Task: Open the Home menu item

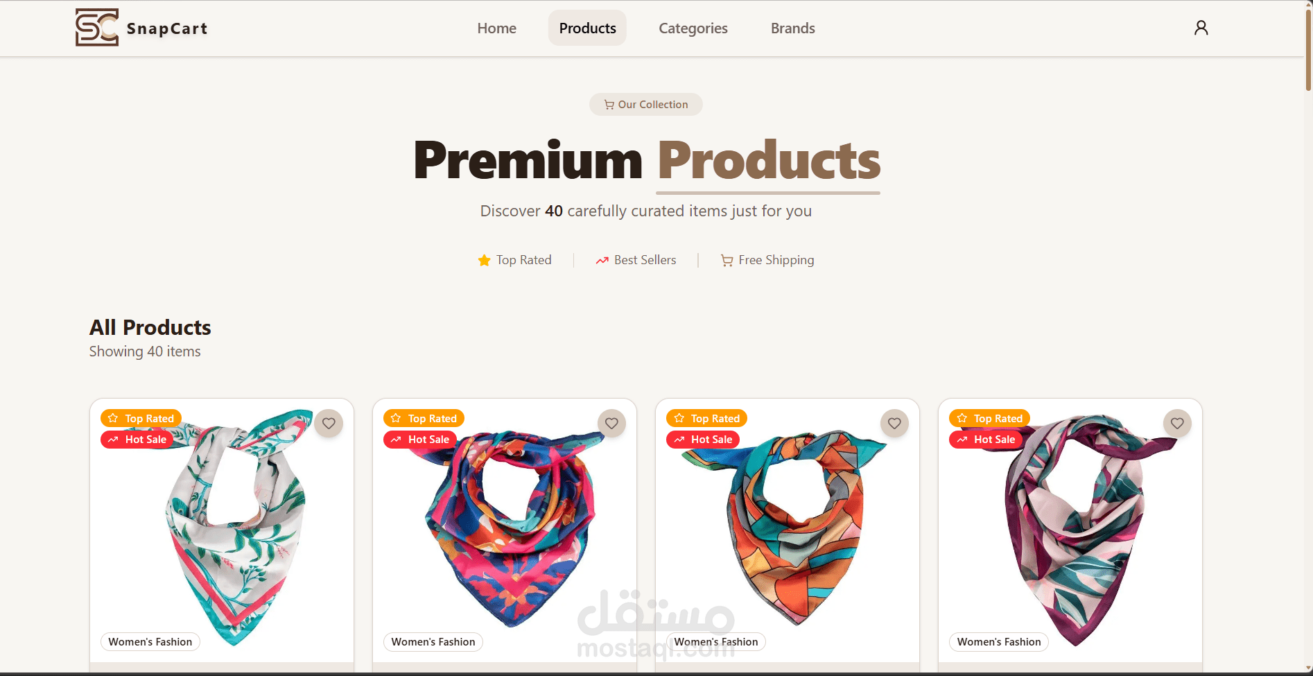Action: coord(496,28)
